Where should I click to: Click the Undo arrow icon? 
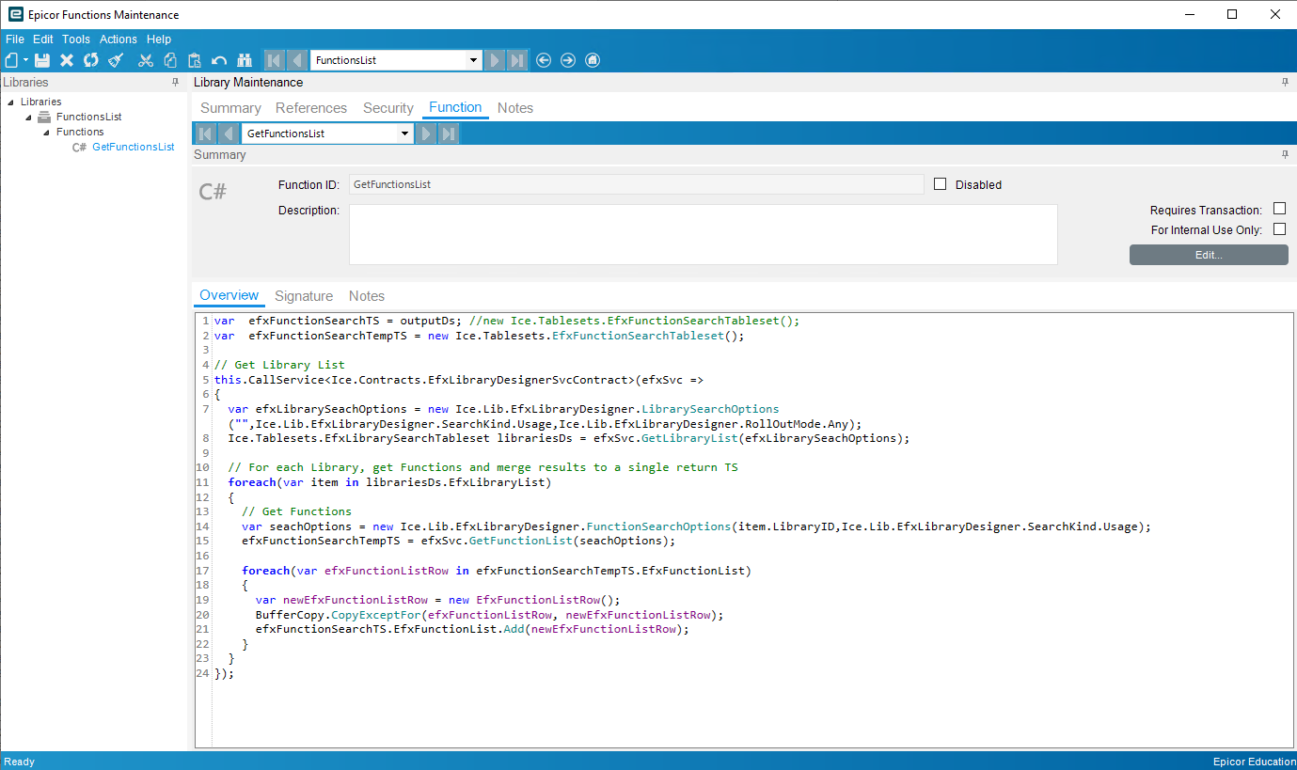[219, 60]
